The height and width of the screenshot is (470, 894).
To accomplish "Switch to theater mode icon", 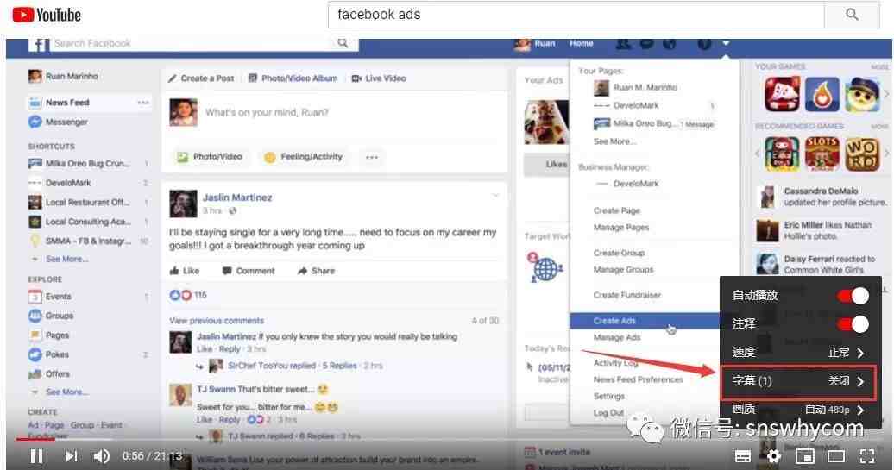I will click(x=836, y=455).
